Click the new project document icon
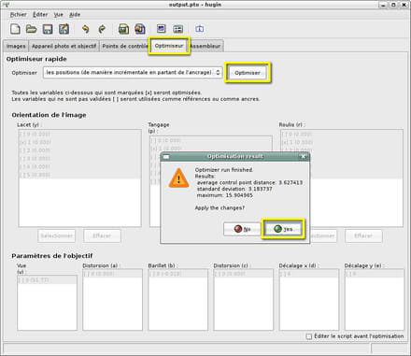This screenshot has height=356, width=411. click(15, 29)
